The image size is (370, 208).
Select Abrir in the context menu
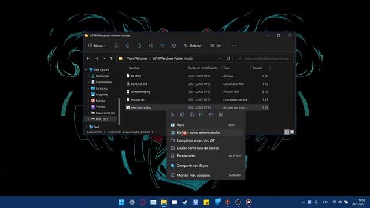206,125
